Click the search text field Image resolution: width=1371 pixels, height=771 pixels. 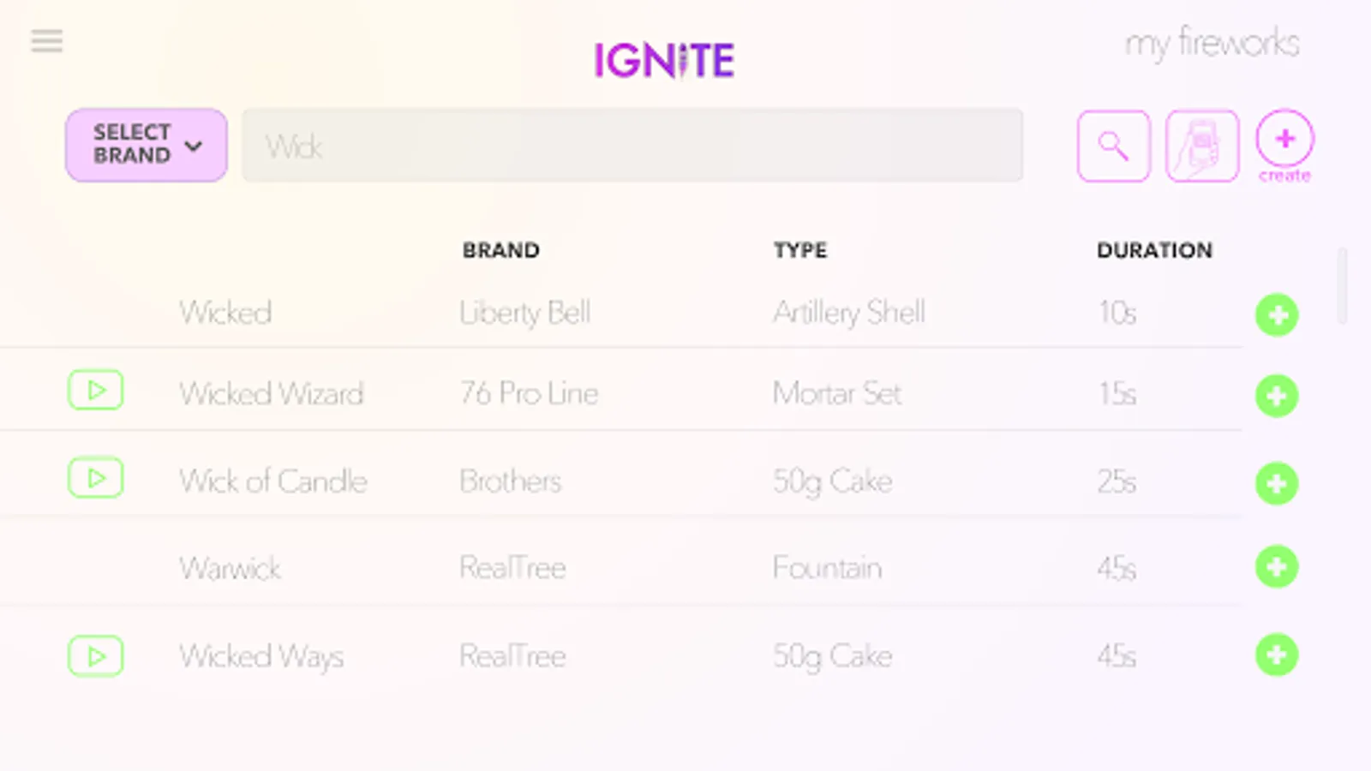(632, 146)
